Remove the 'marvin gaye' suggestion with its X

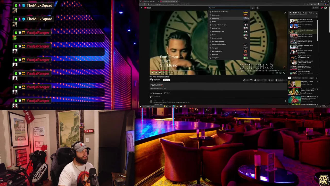point(249,18)
